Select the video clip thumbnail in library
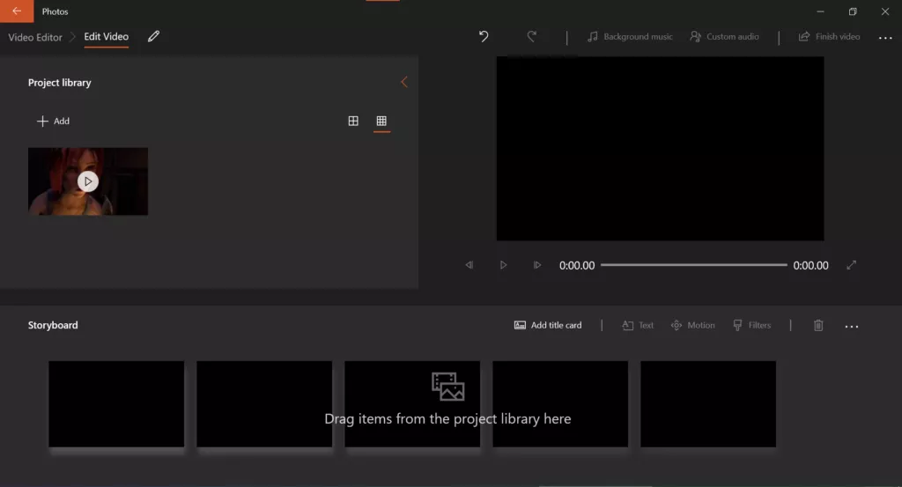The image size is (902, 487). point(88,181)
